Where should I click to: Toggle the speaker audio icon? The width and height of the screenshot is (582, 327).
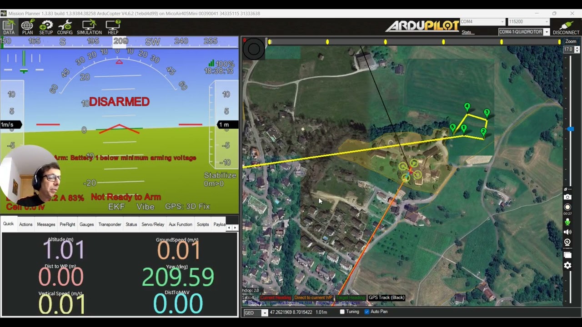[567, 232]
